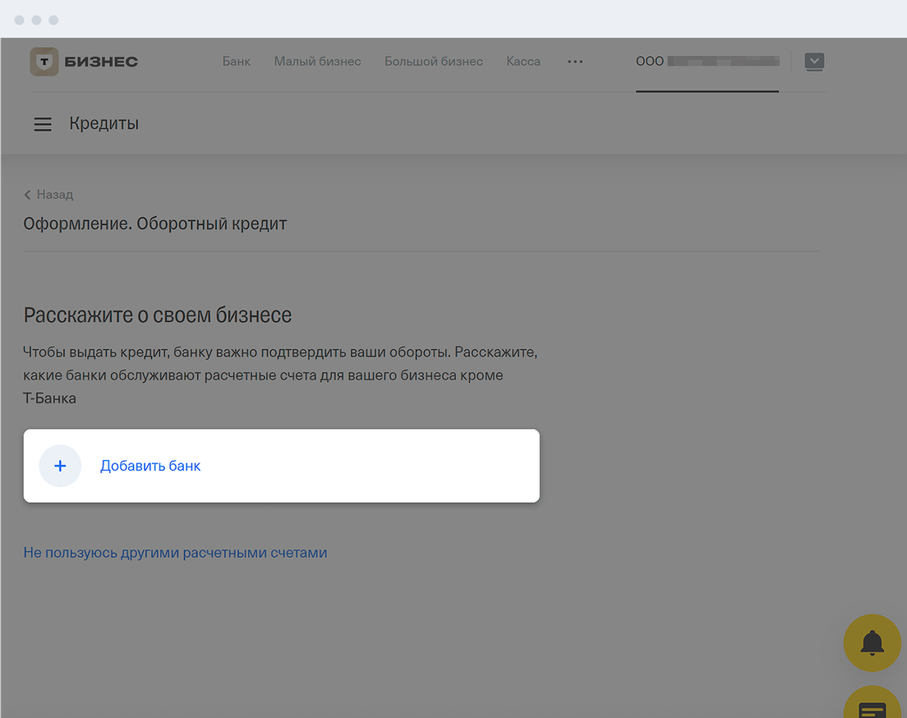907x718 pixels.
Task: Click the Кредиты page title
Action: click(x=104, y=124)
